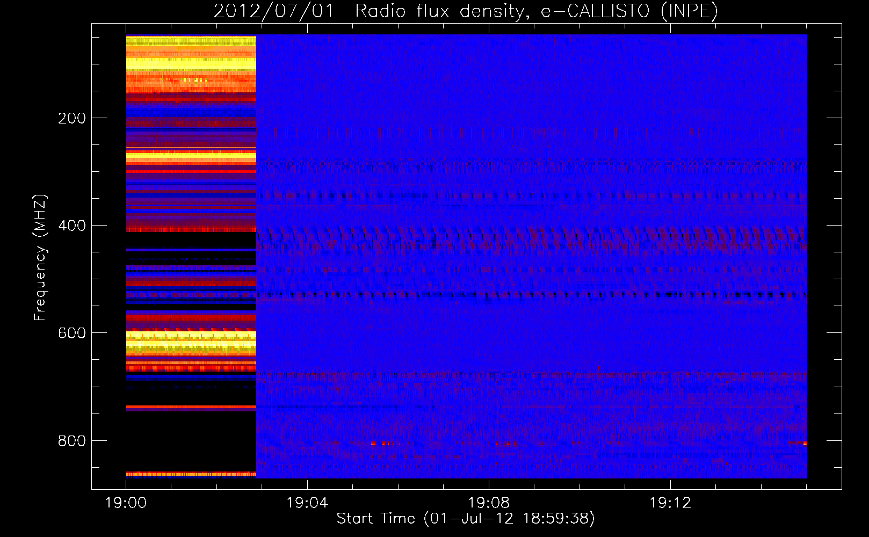Click the 800 frequency tick label
This screenshot has width=869, height=537.
(x=72, y=441)
